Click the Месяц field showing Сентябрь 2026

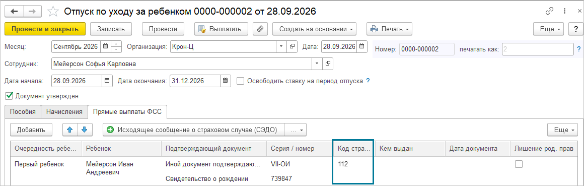[x=76, y=46]
